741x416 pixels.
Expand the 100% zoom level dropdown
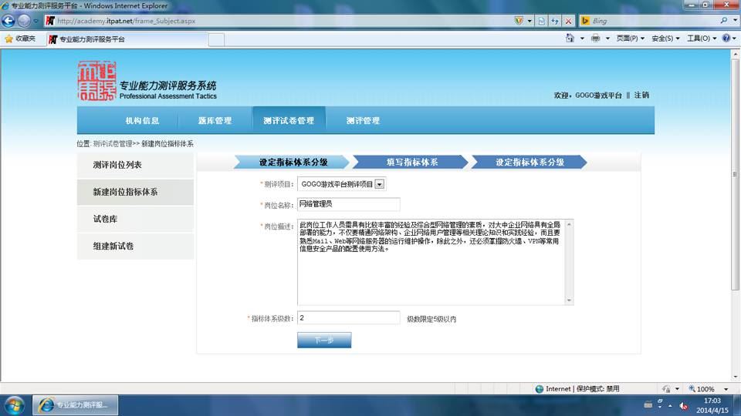726,389
